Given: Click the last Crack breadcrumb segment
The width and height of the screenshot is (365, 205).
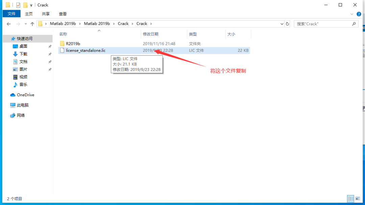Looking at the screenshot, I should click(x=142, y=24).
